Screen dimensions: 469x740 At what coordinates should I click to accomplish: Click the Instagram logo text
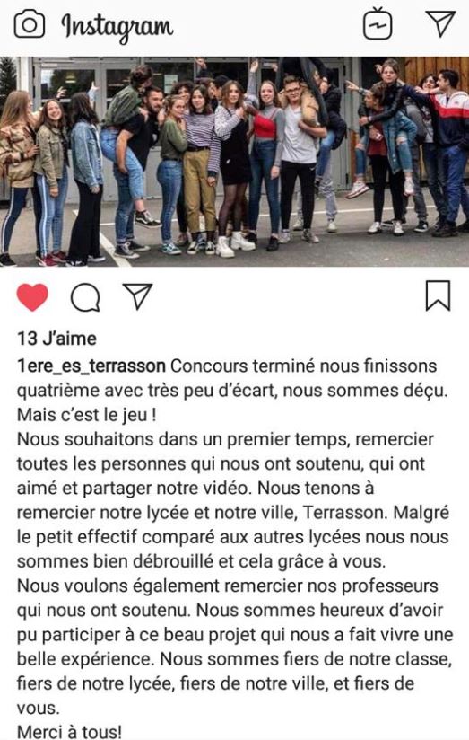pos(117,27)
